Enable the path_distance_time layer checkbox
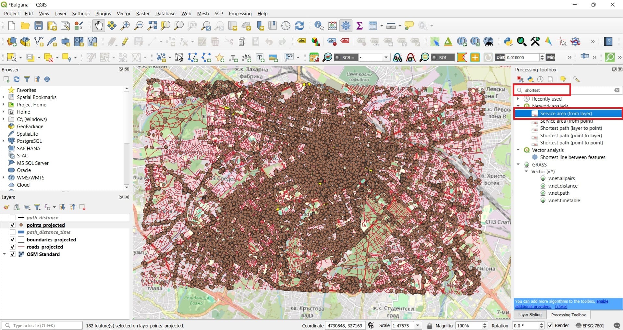The image size is (623, 330). pyautogui.click(x=13, y=232)
